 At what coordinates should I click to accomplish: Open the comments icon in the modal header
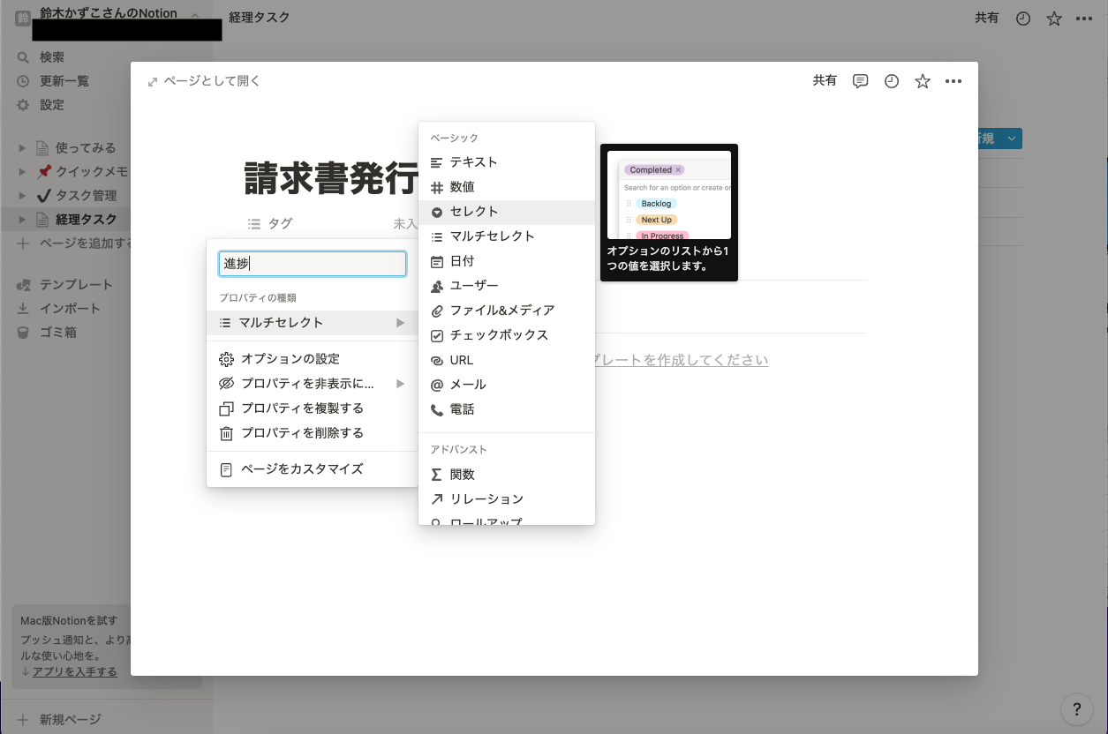pos(860,81)
